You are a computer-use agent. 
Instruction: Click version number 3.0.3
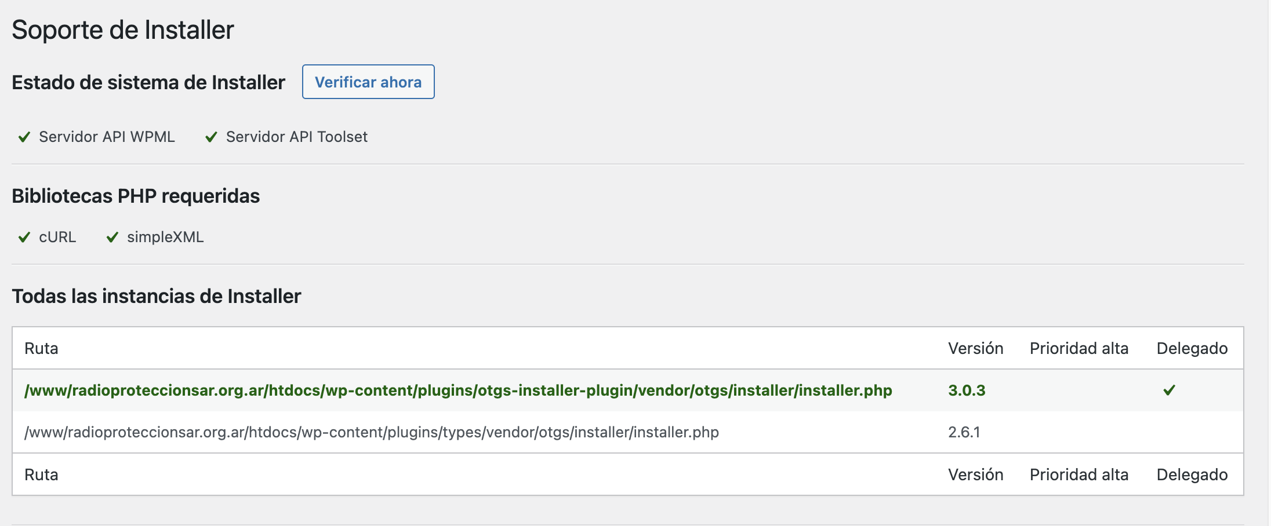coord(967,390)
